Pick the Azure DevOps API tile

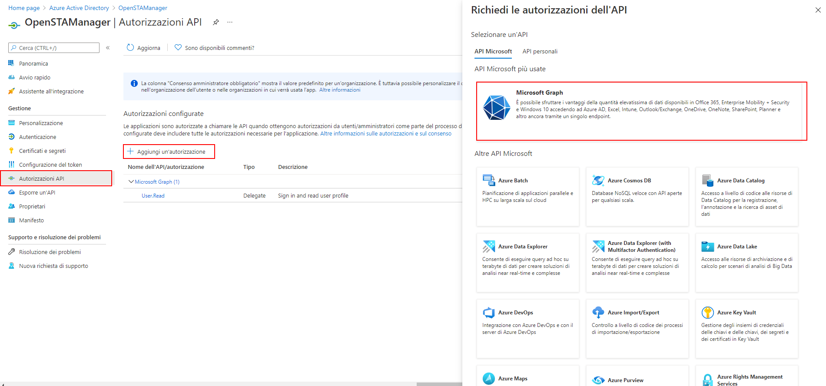(x=527, y=328)
